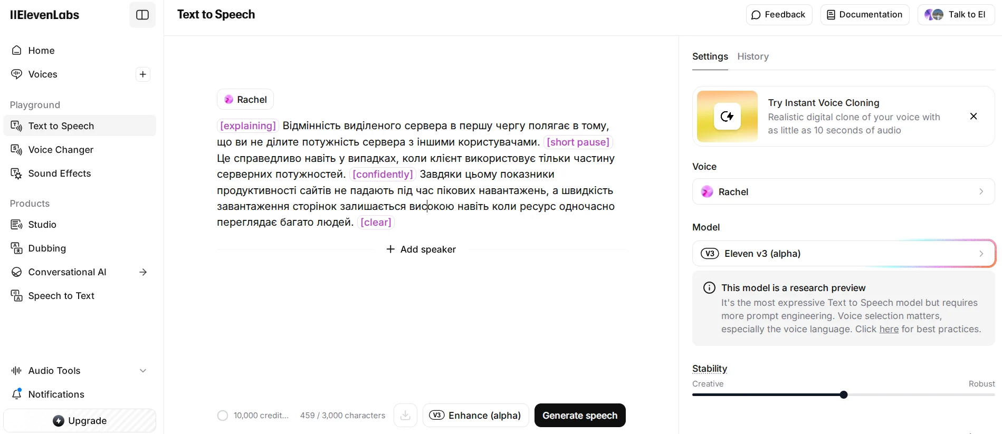Open Sound Effects page
The width and height of the screenshot is (1002, 434).
(x=80, y=173)
